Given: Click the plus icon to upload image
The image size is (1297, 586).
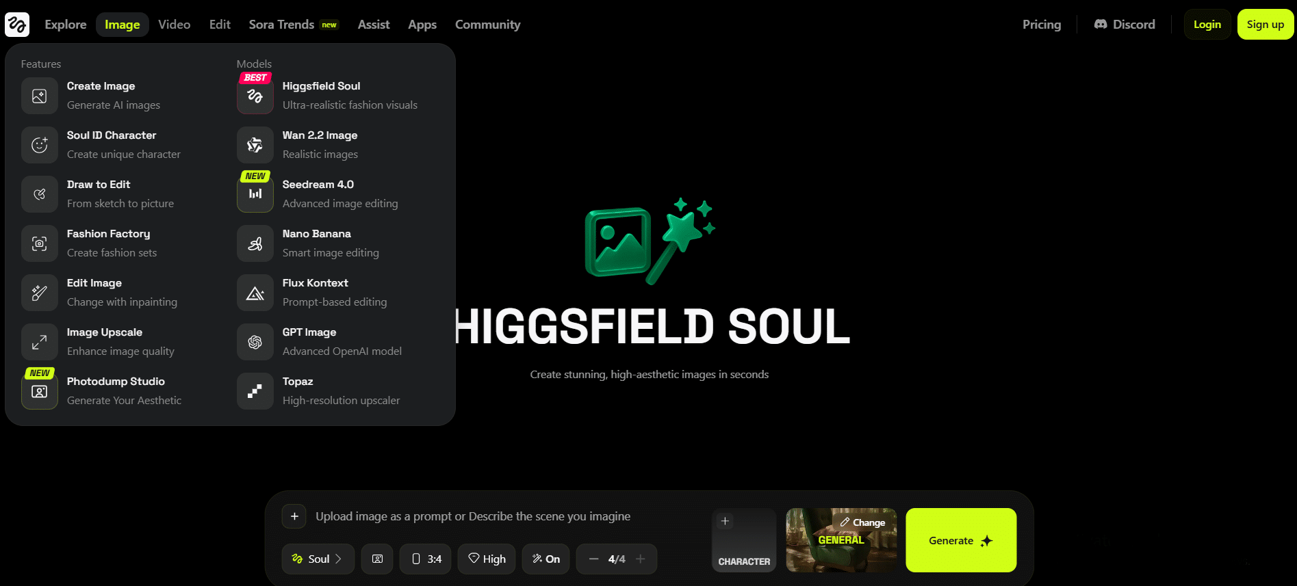Looking at the screenshot, I should pyautogui.click(x=294, y=516).
